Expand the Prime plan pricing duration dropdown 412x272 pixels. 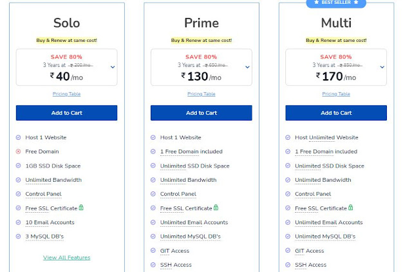click(x=247, y=67)
